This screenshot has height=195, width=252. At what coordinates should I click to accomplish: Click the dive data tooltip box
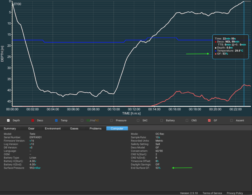pyautogui.click(x=231, y=47)
